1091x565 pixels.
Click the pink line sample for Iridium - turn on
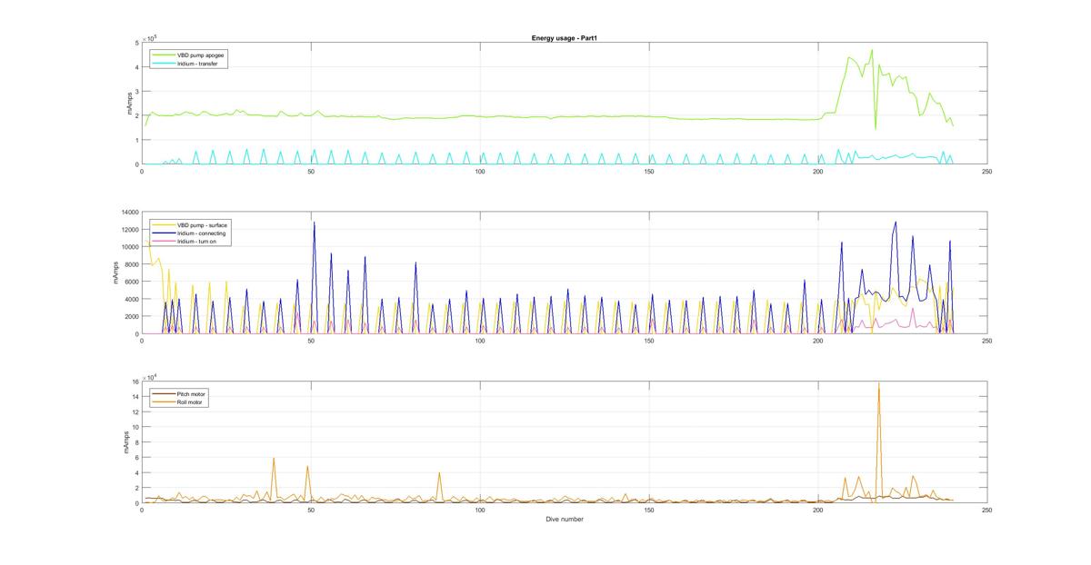coord(163,241)
